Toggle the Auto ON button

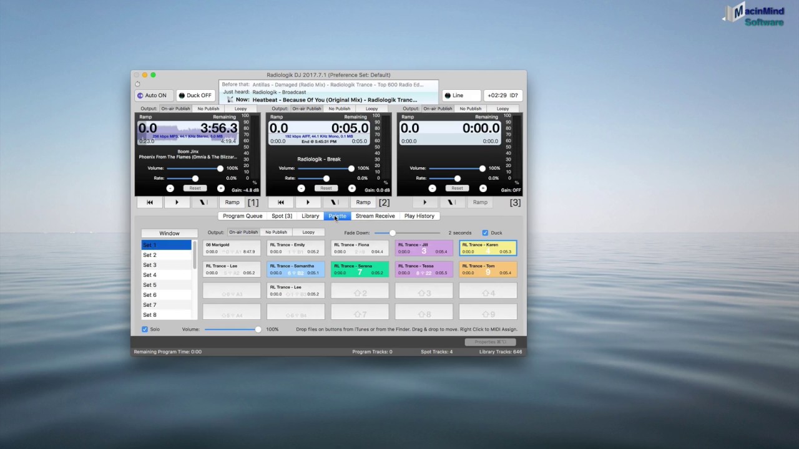[x=154, y=95]
